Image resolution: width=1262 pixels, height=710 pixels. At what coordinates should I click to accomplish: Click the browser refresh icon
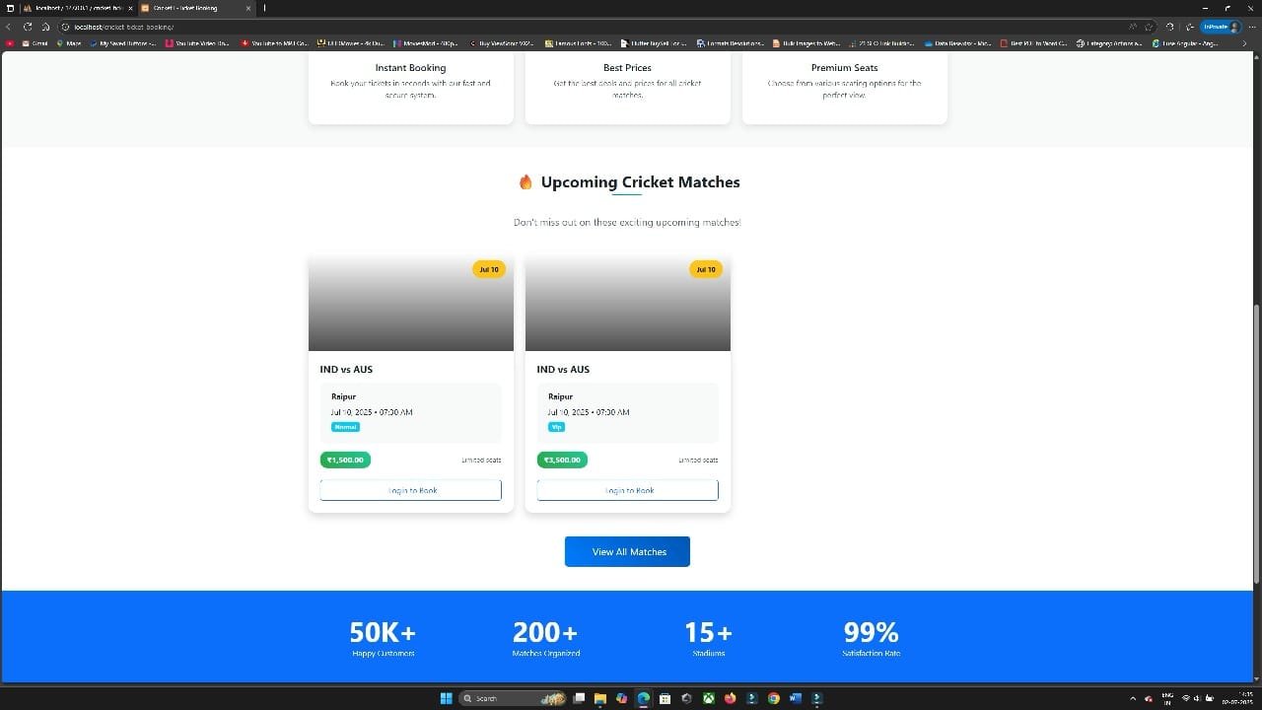tap(28, 27)
